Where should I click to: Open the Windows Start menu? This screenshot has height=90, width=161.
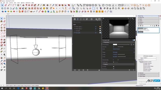[2, 88]
